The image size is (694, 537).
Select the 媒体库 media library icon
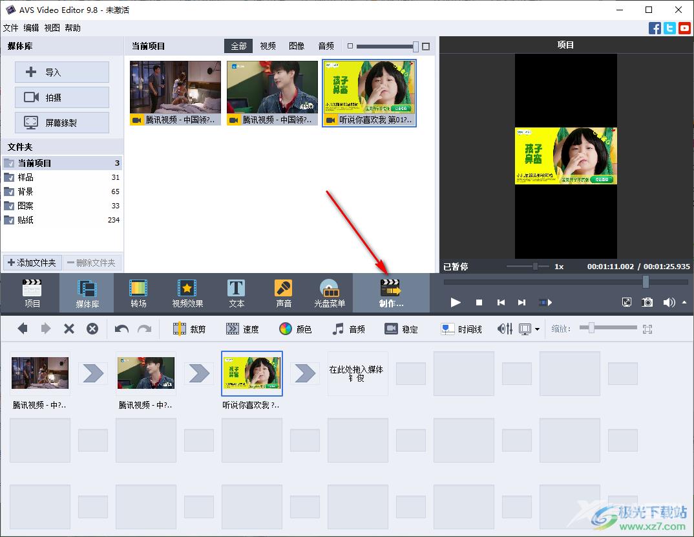[87, 293]
